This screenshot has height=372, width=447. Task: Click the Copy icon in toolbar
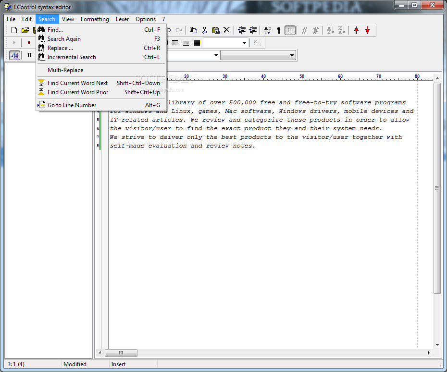pyautogui.click(x=193, y=30)
